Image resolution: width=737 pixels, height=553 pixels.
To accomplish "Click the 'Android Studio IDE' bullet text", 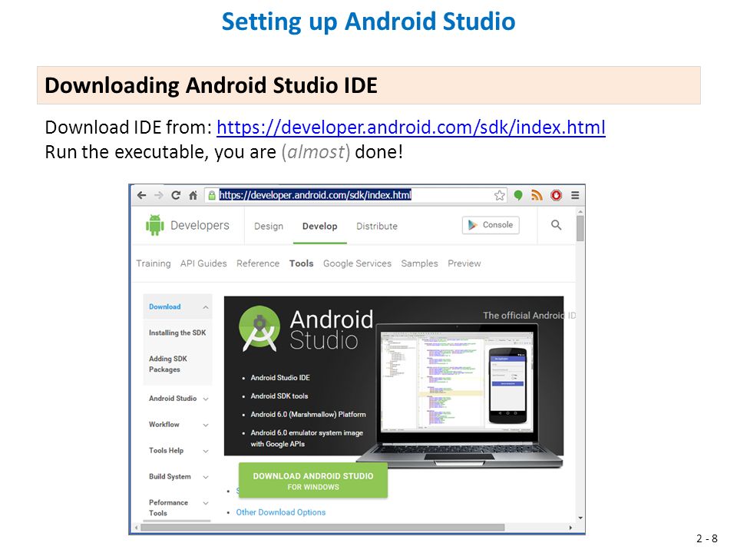I will pyautogui.click(x=280, y=378).
